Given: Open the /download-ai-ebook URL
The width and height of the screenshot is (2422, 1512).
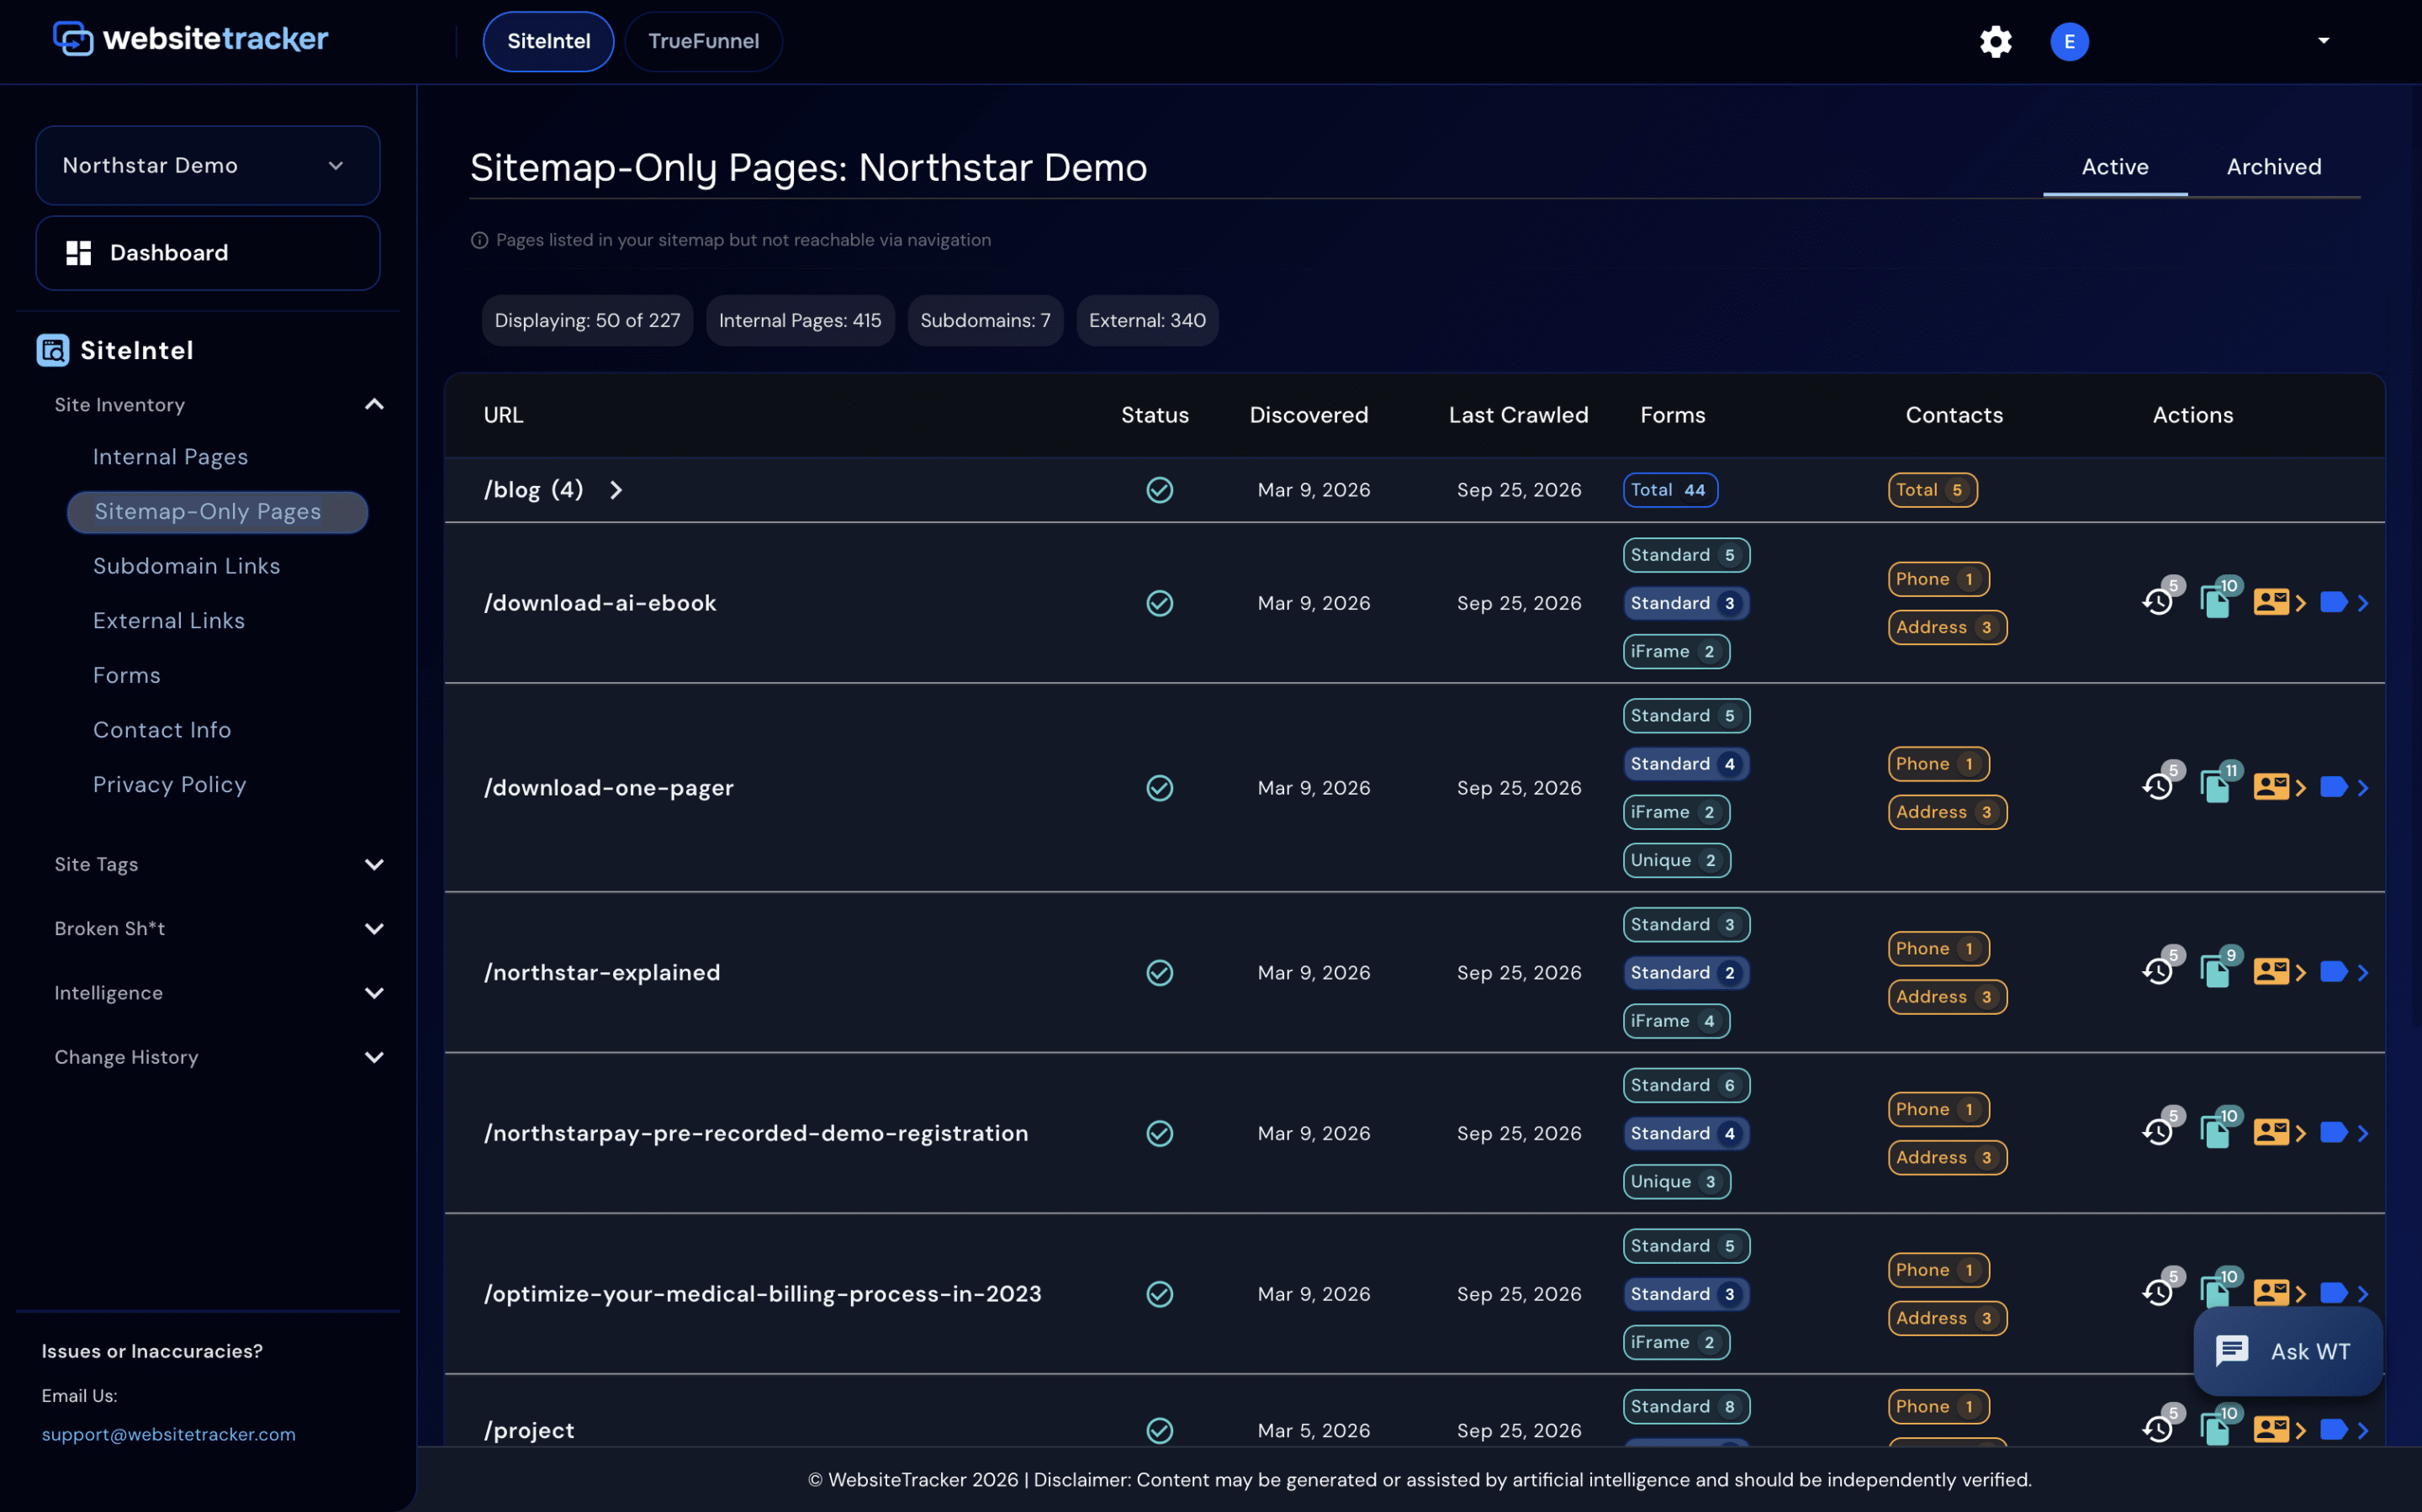Looking at the screenshot, I should coord(600,603).
